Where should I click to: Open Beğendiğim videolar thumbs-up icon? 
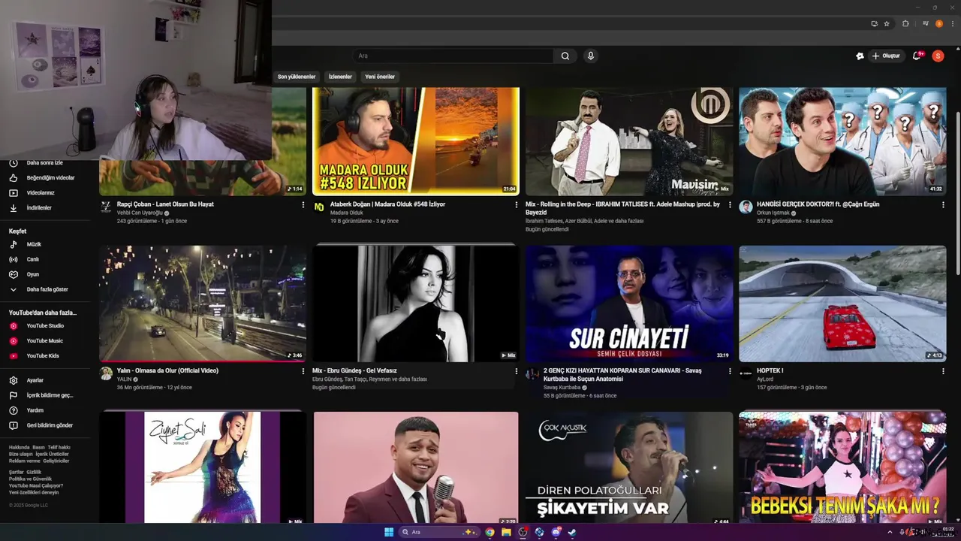coord(13,178)
